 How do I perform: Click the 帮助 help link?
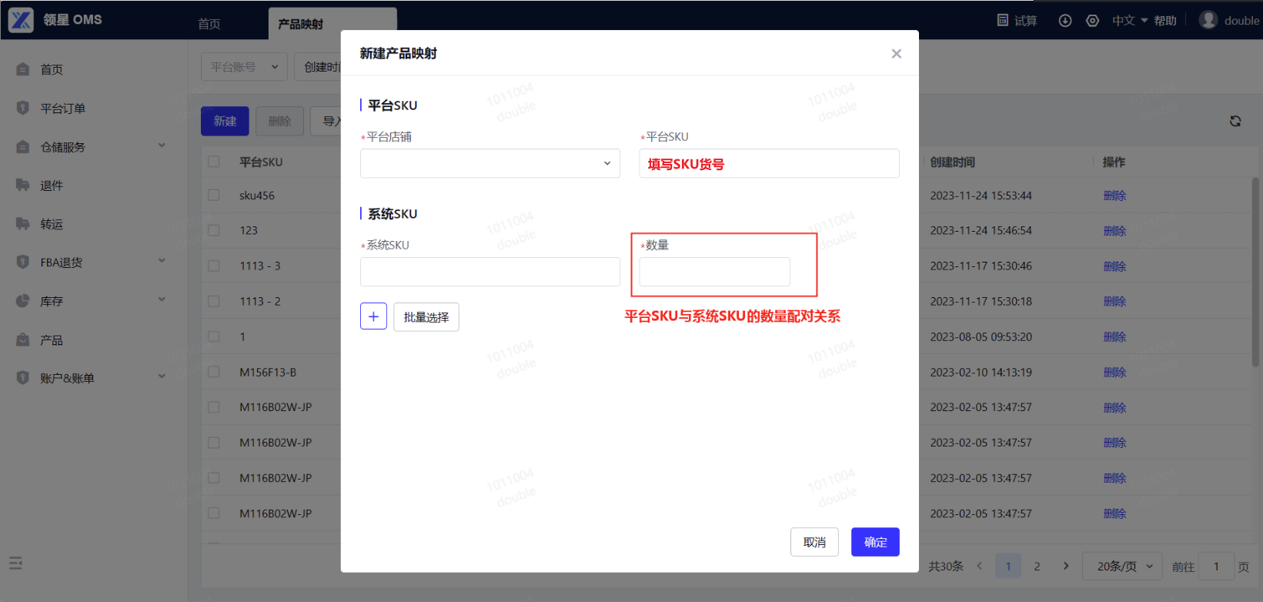point(1165,21)
